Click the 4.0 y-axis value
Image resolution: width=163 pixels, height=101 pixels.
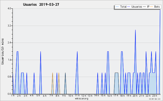(9, 8)
